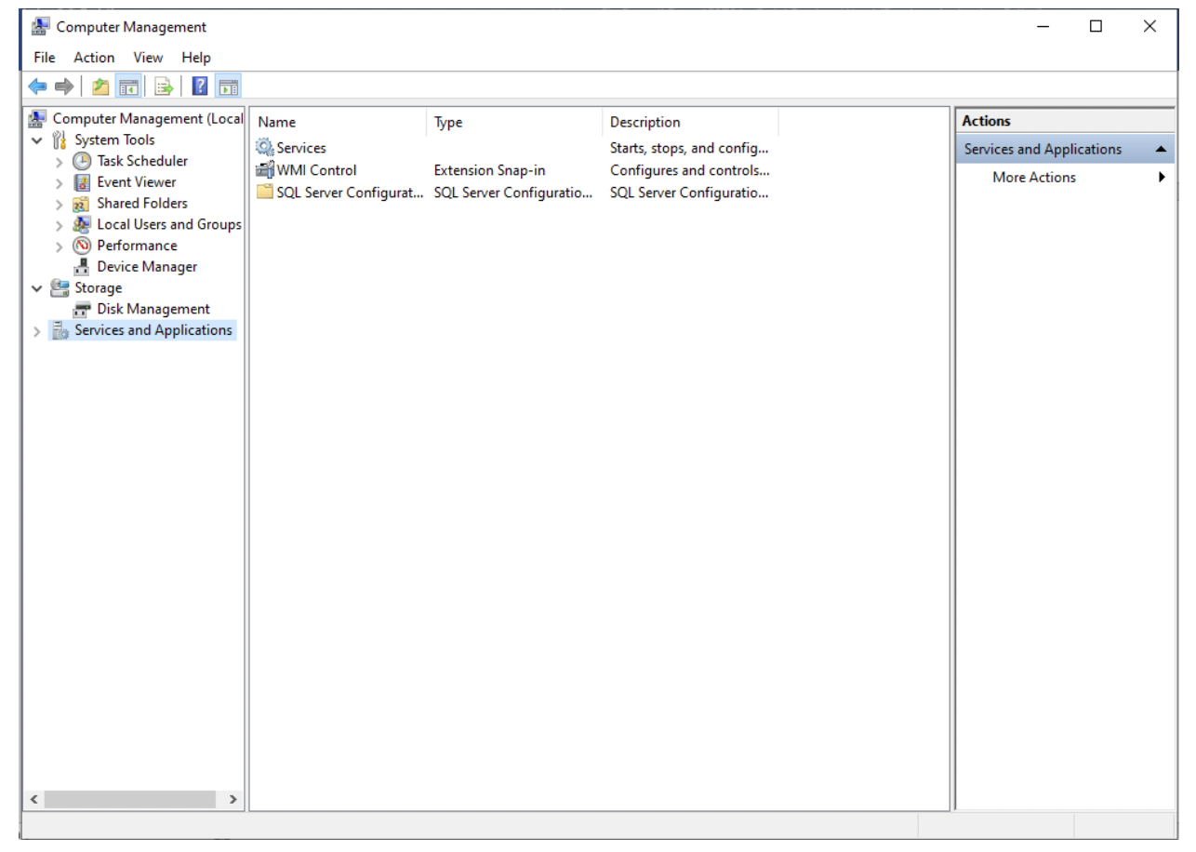
Task: Click the Up one level folder icon
Action: [100, 87]
